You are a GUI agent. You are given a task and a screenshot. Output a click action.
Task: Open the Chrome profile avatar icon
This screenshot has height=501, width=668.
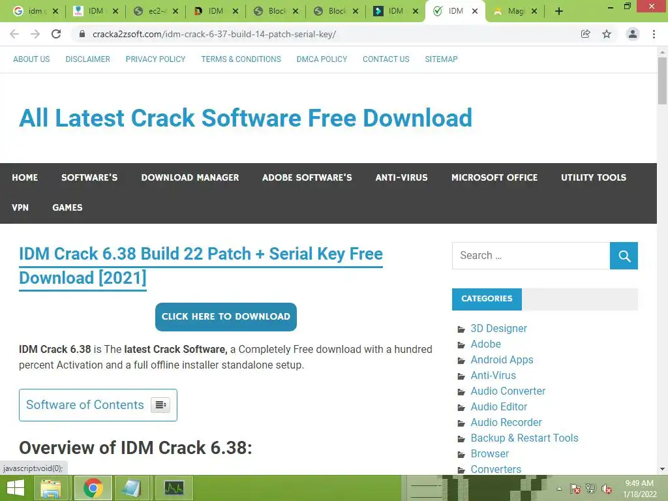point(633,34)
